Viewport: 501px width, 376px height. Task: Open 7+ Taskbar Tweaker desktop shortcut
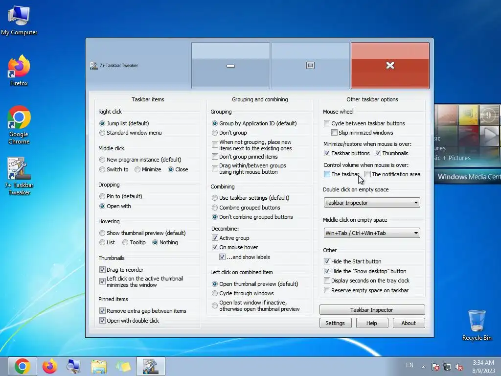[x=19, y=176]
